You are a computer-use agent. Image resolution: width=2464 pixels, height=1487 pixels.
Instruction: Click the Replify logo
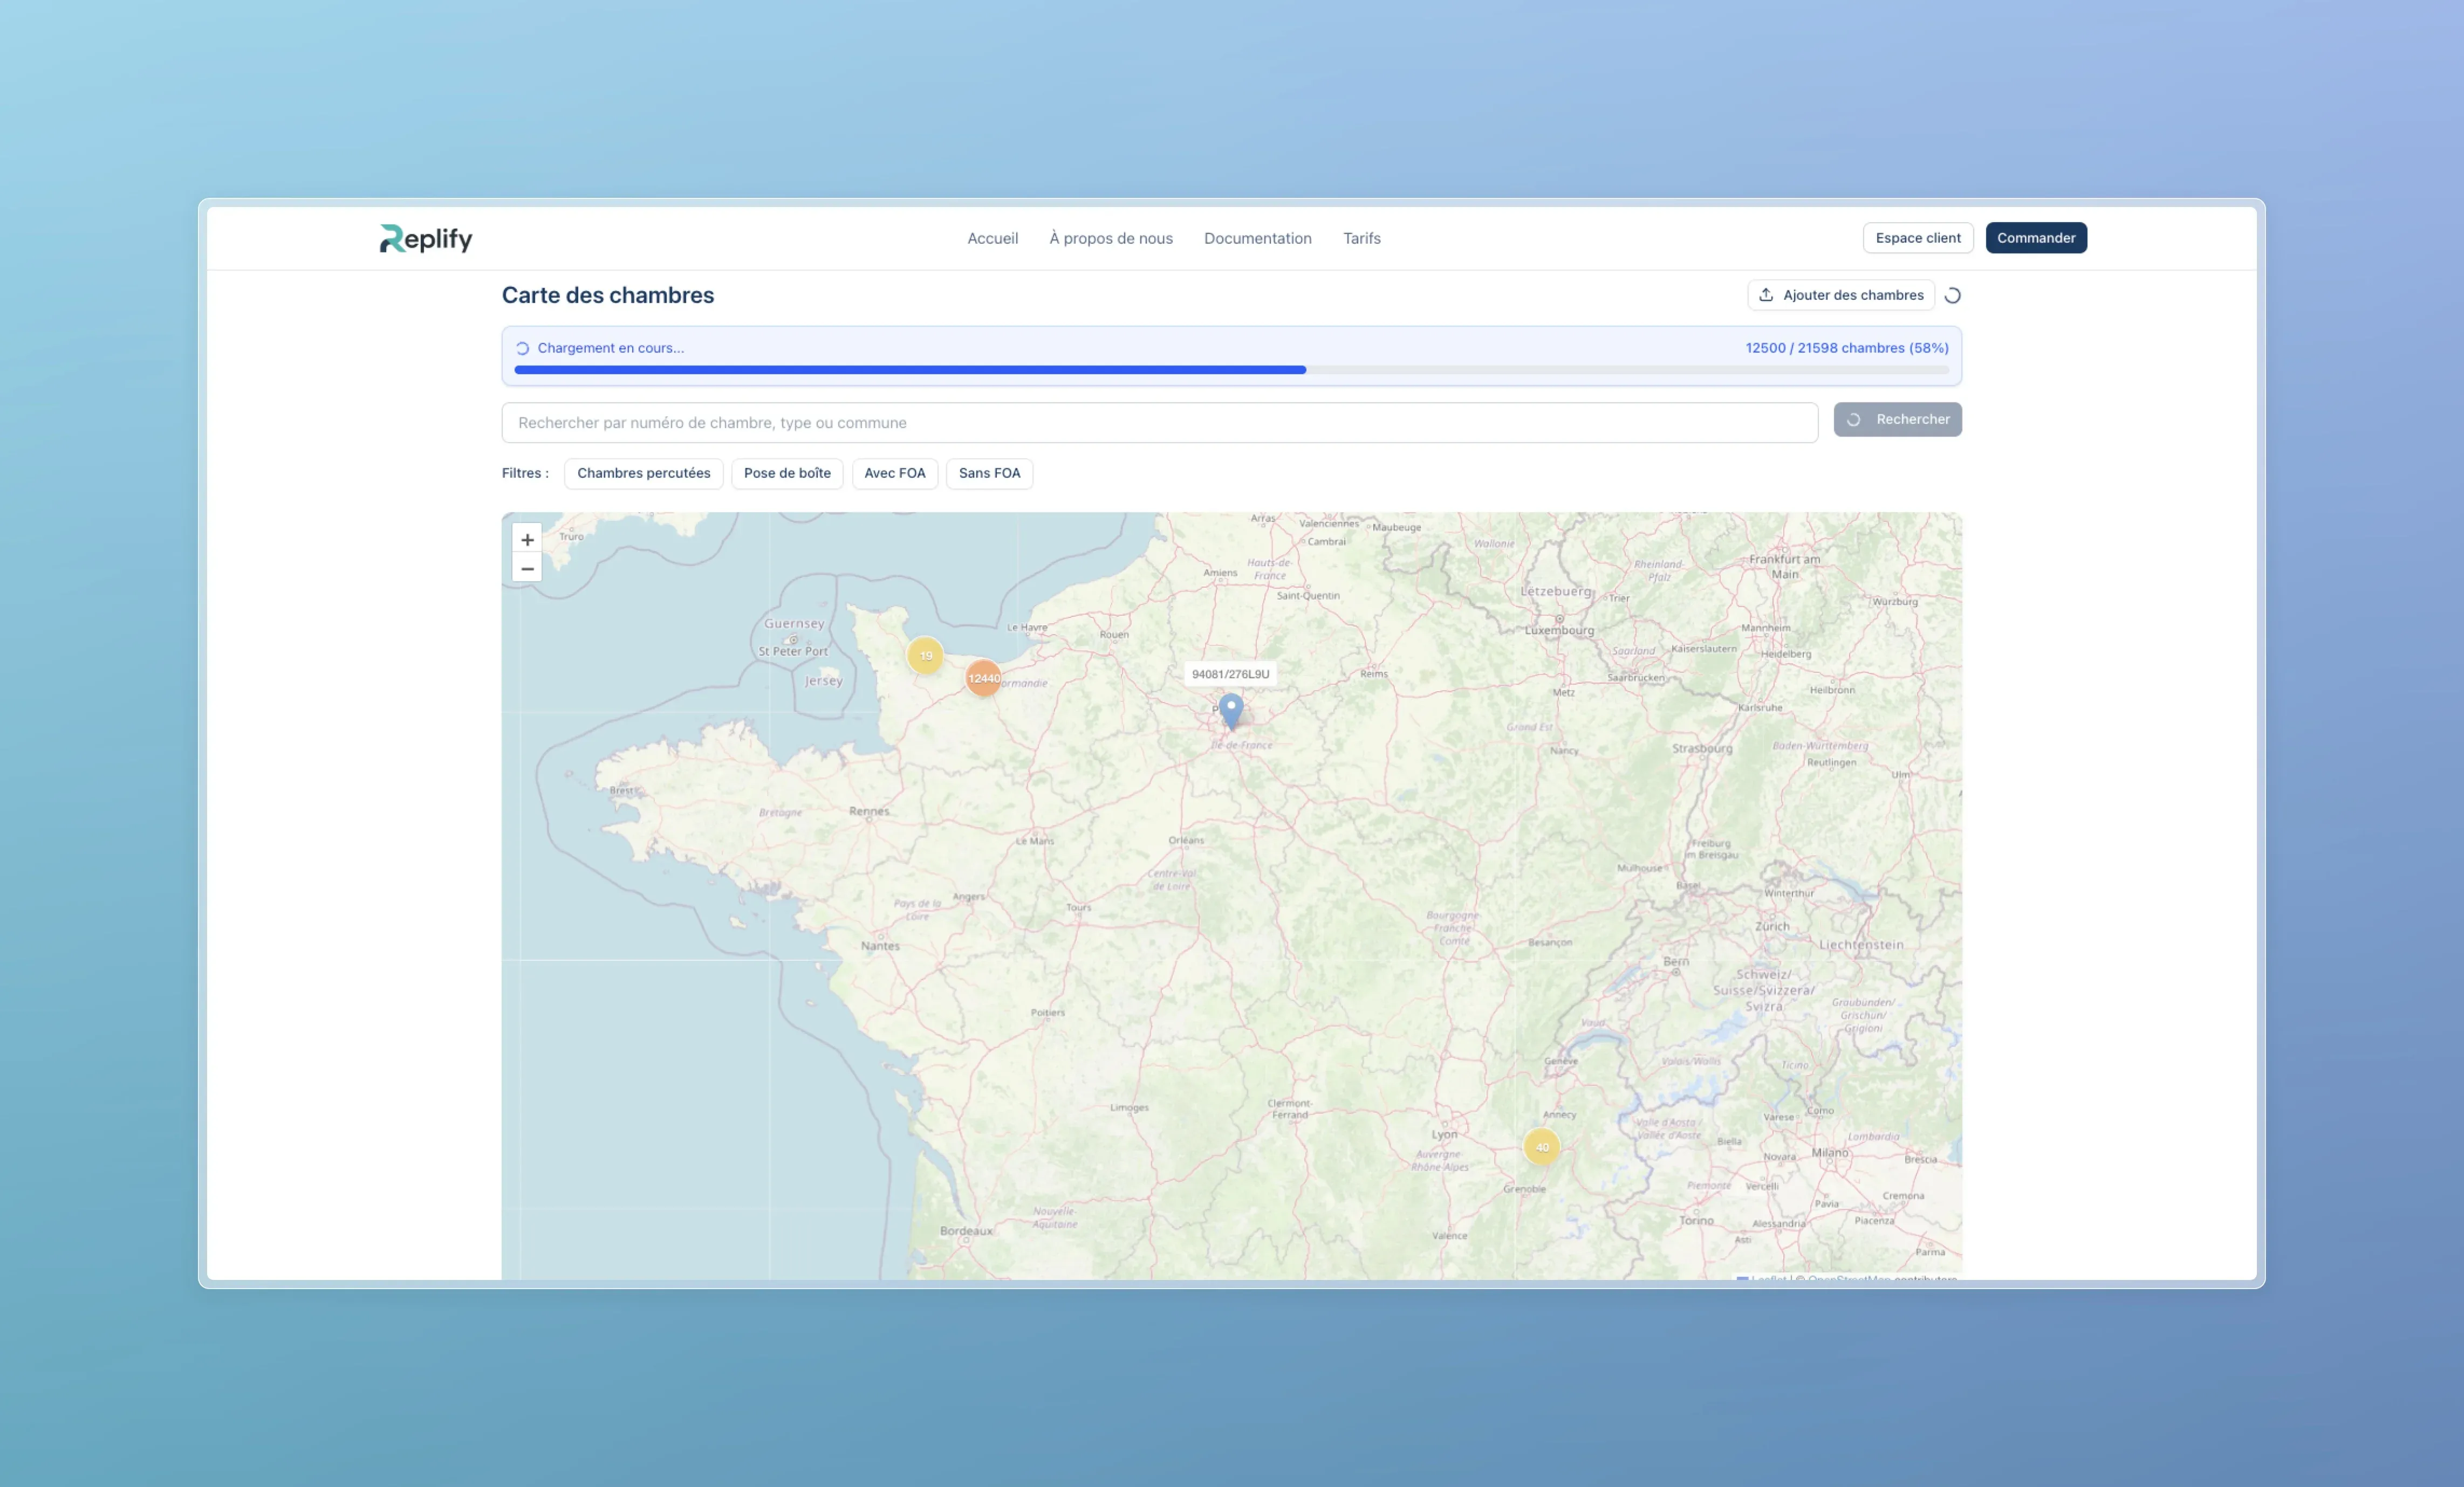coord(426,238)
